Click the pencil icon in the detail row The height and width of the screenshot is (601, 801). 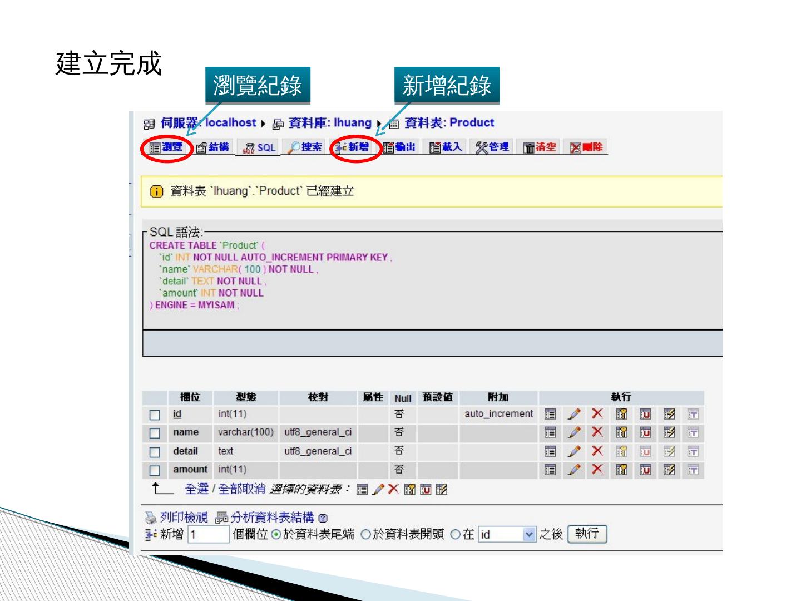tap(574, 451)
